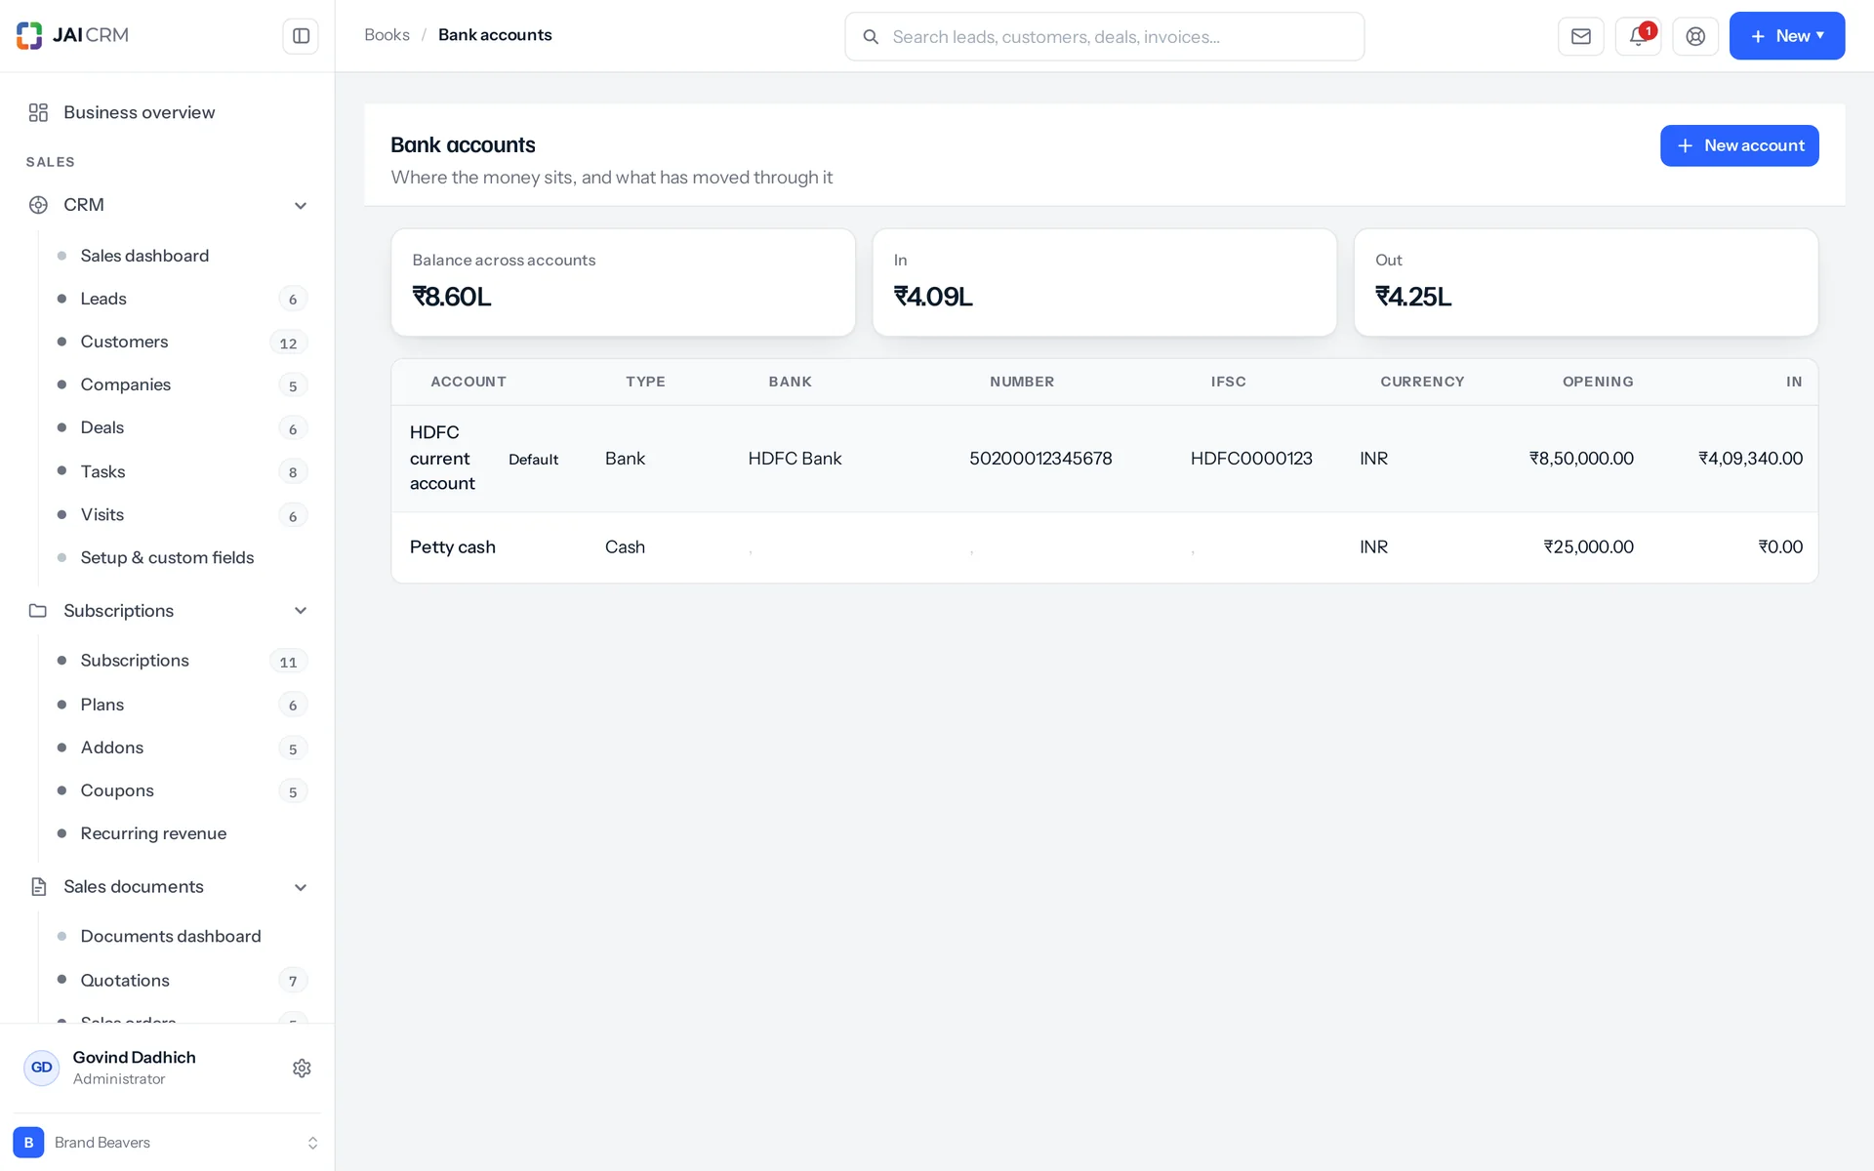Click the New account button
The width and height of the screenshot is (1874, 1171).
(x=1739, y=145)
